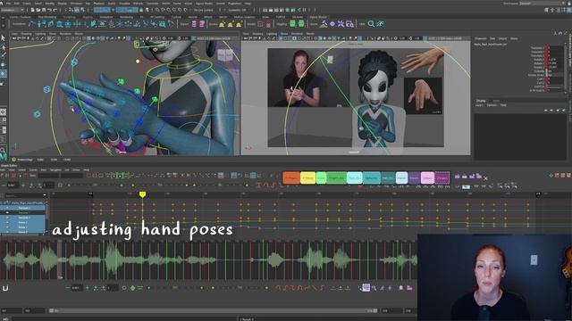Click the dashed purple selection set button
Screen dimensions: 572x321
(442, 177)
